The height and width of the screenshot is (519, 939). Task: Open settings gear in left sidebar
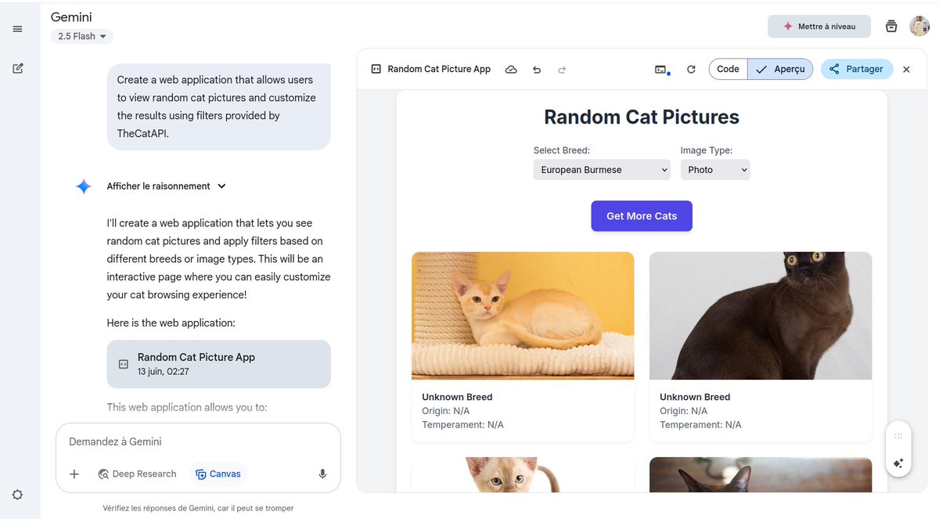(x=17, y=495)
